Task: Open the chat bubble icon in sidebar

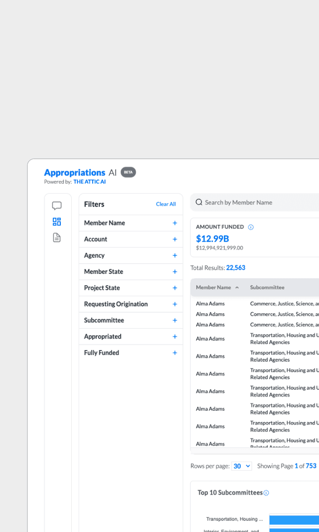Action: (x=57, y=206)
